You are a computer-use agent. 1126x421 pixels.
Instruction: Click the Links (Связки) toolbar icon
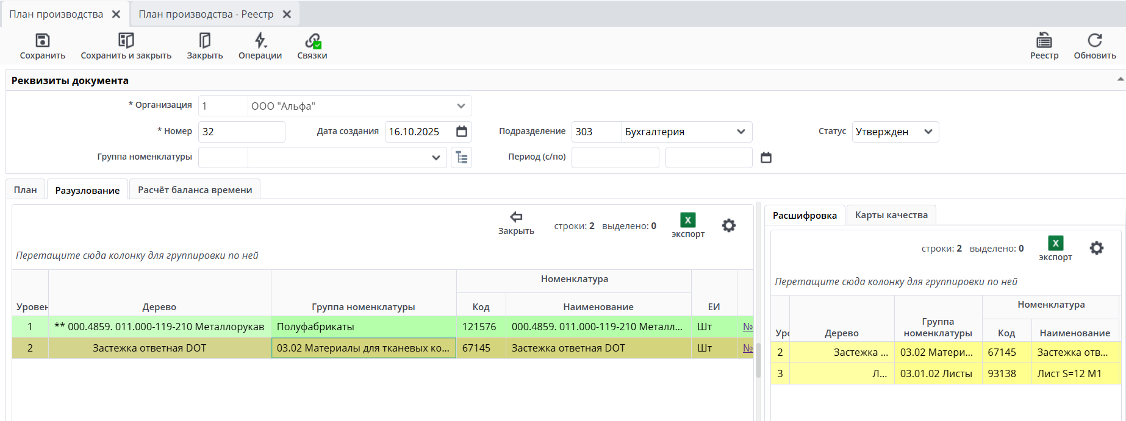tap(312, 41)
